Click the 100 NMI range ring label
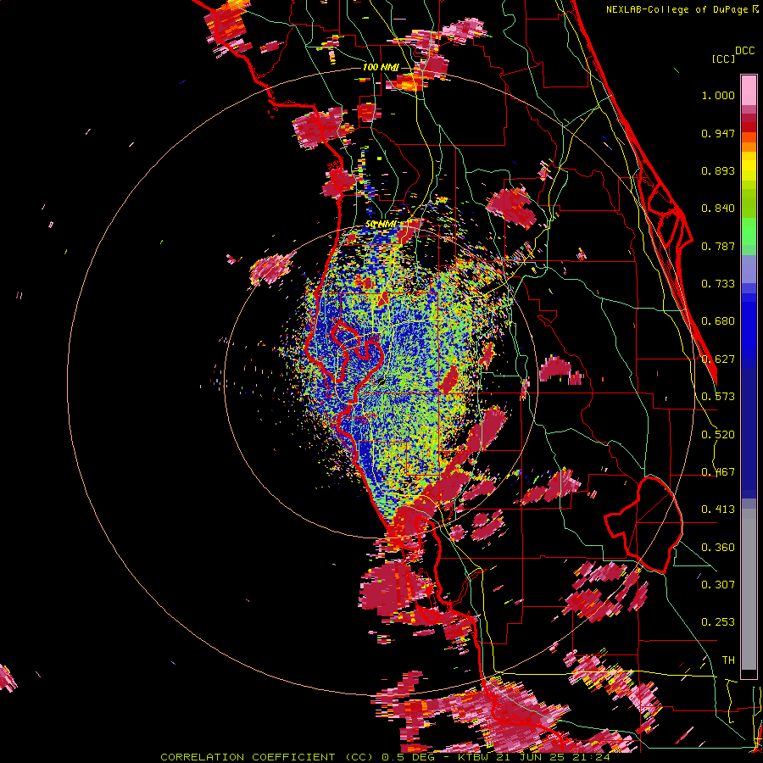 [x=381, y=67]
